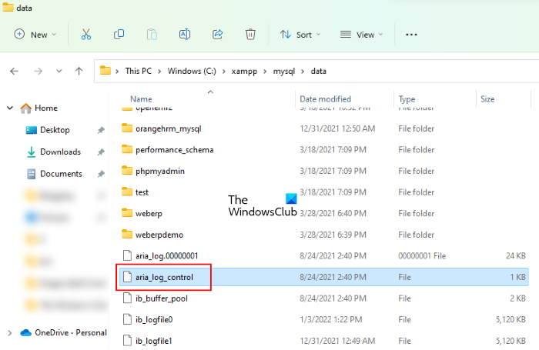Select the ib_logfile1 file
539x350 pixels.
(154, 341)
